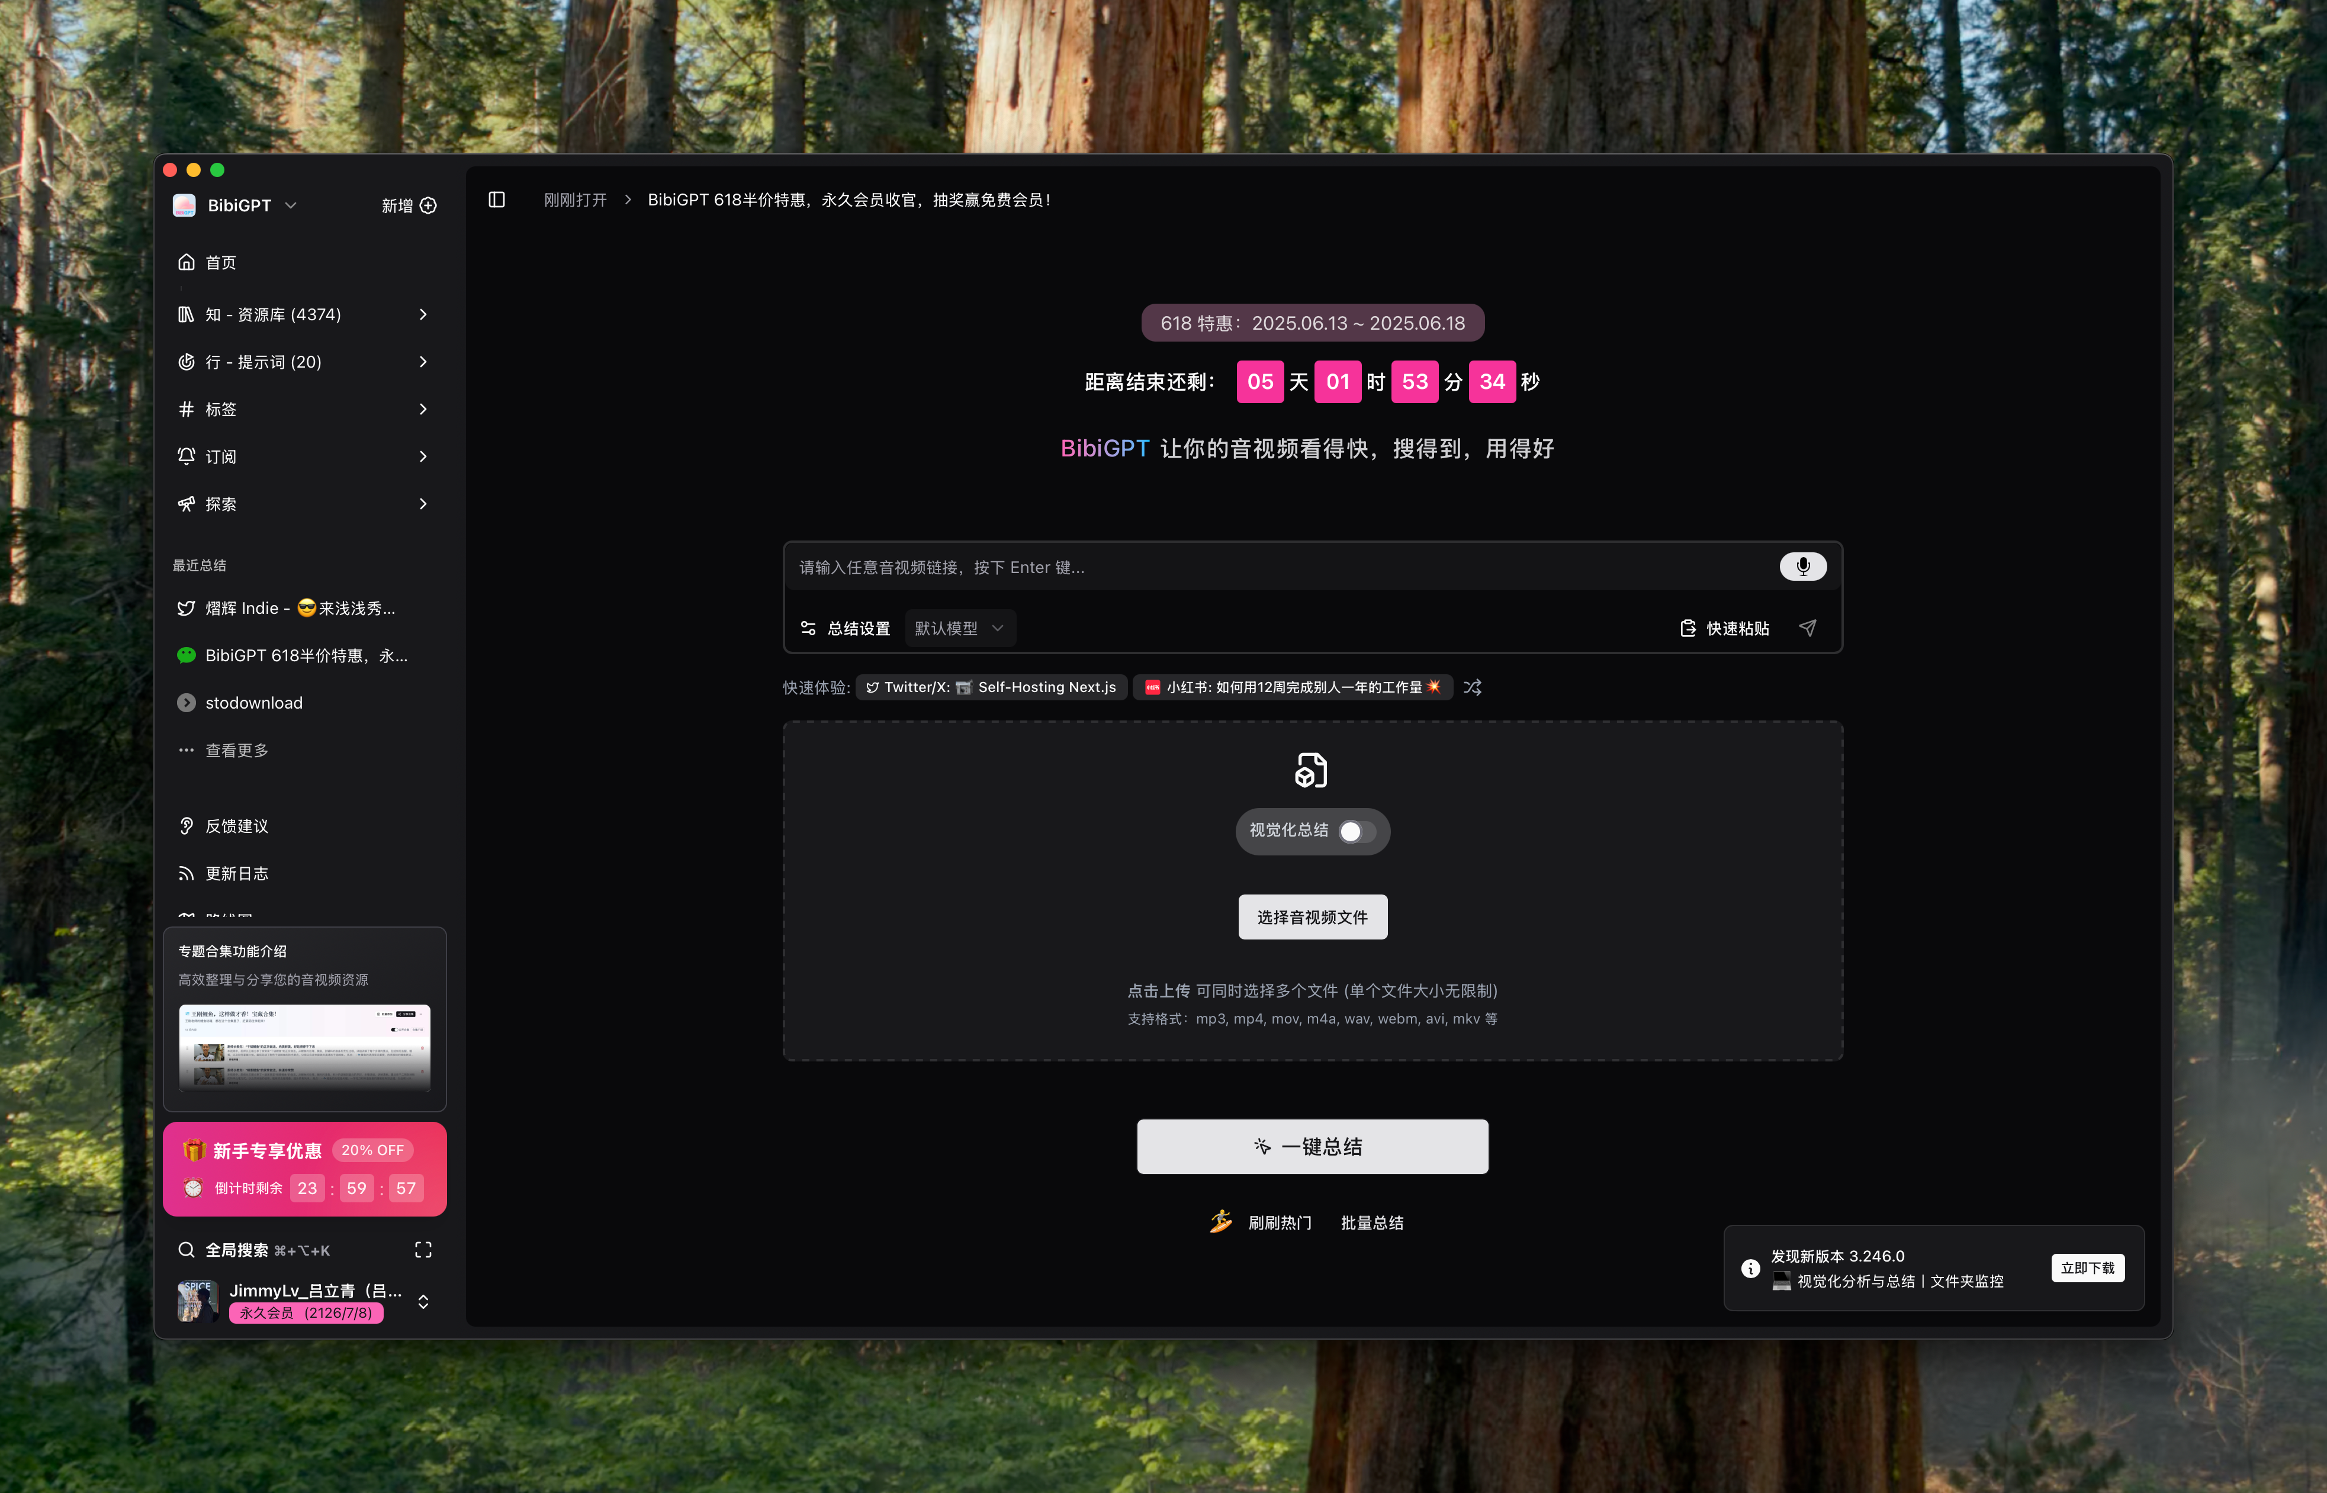2327x1493 pixels.
Task: Toggle the sidebar panel icon
Action: tap(496, 200)
